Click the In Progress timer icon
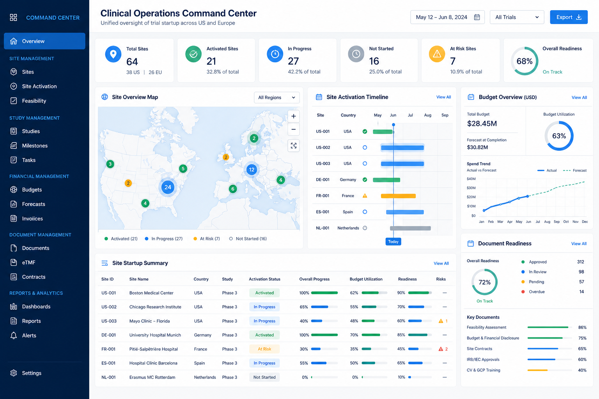 (x=275, y=54)
